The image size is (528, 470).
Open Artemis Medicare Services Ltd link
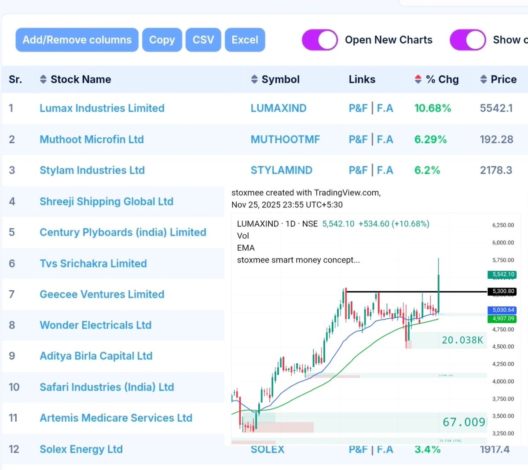[x=116, y=418]
